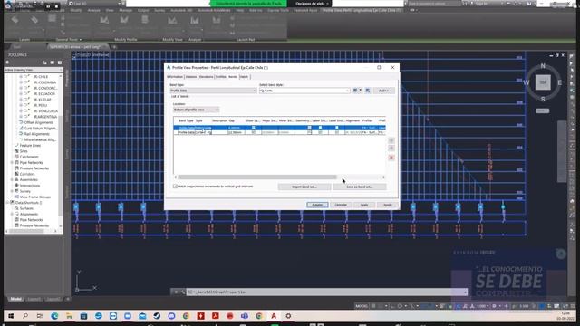The height and width of the screenshot is (326, 580).
Task: Collapse Data Shortcuts node in Toolspace
Action: coord(7,203)
